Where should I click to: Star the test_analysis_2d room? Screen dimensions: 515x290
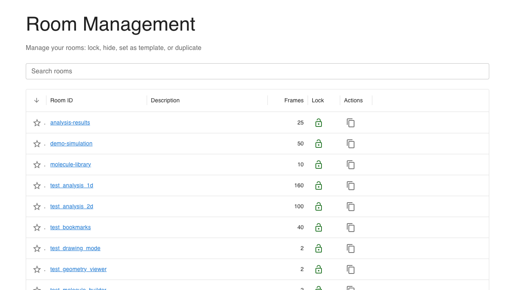point(37,207)
